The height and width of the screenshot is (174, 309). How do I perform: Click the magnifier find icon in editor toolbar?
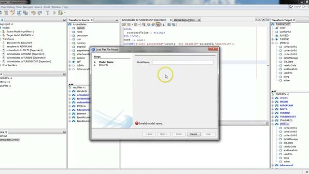click(x=144, y=25)
